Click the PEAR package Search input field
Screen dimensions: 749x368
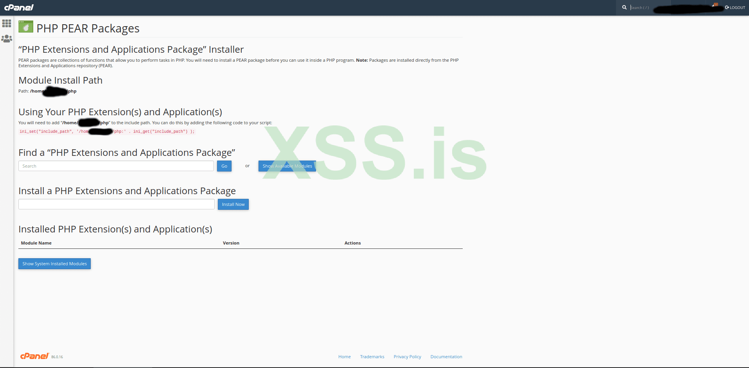point(116,166)
